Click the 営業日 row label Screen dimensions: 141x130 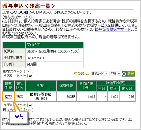point(14,52)
